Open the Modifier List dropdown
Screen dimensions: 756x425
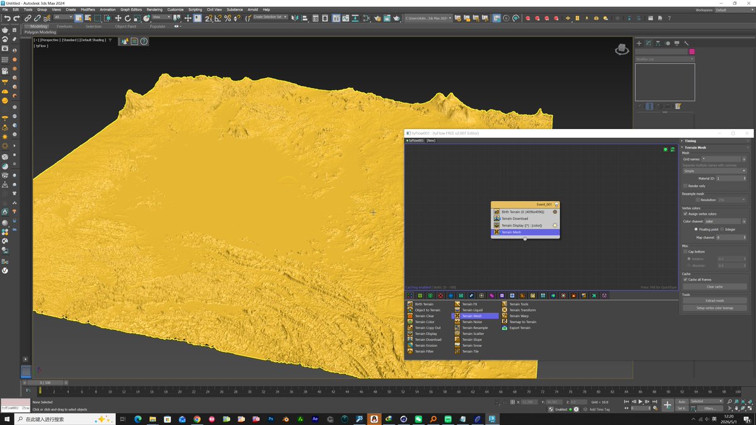665,59
